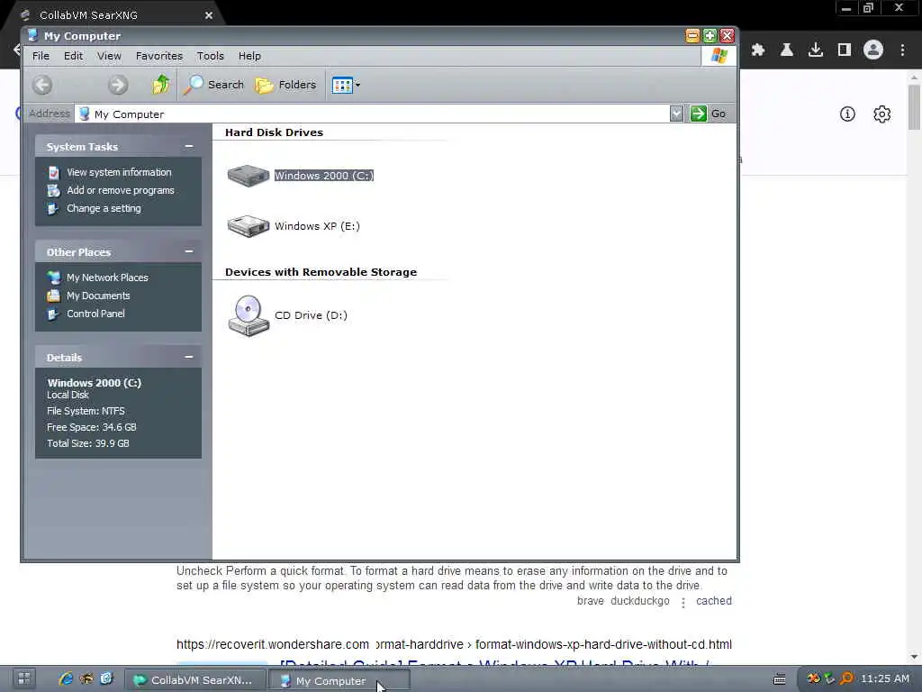This screenshot has width=922, height=692.
Task: Open the Tools menu
Action: pyautogui.click(x=210, y=56)
